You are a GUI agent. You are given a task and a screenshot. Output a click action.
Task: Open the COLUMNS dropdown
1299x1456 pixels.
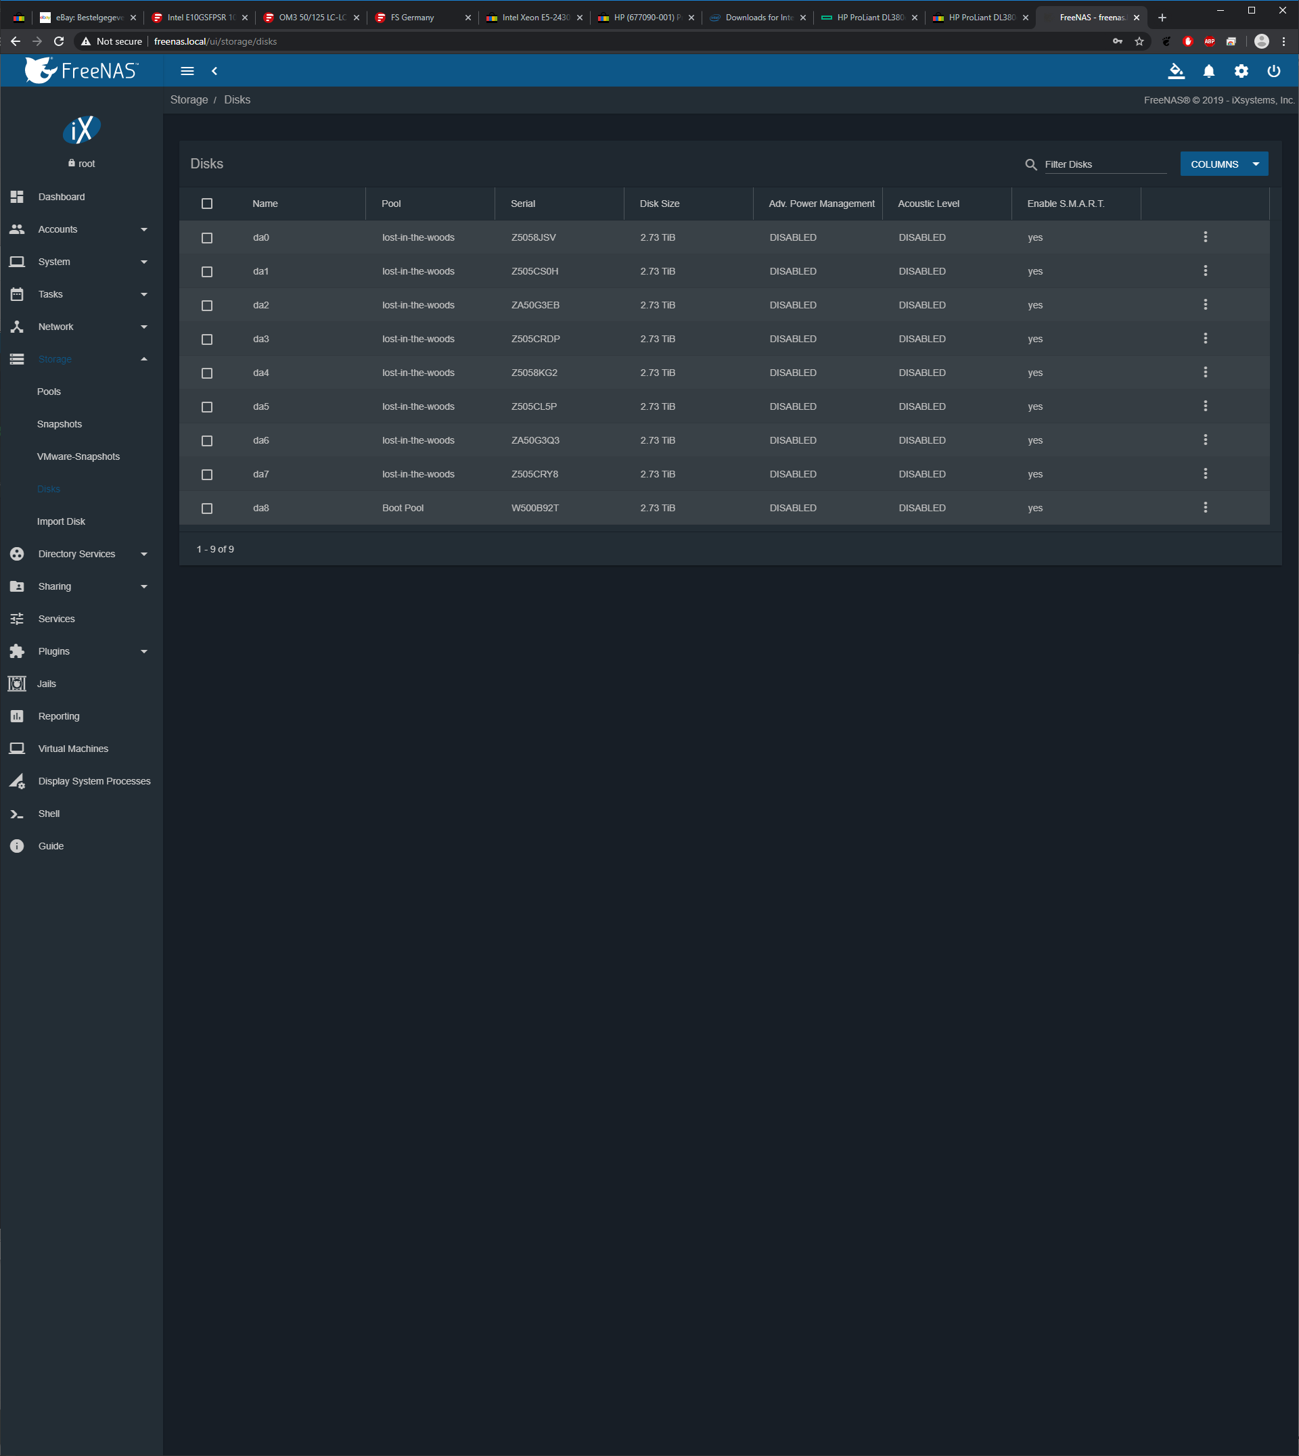point(1223,164)
